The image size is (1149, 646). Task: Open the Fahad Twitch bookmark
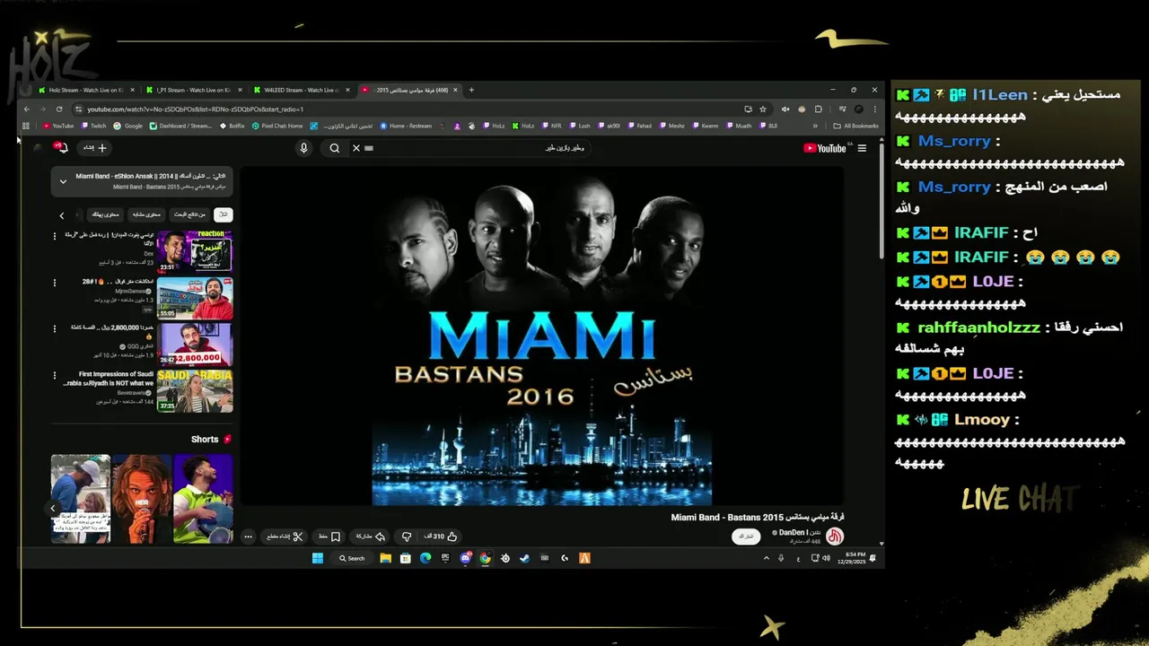[x=640, y=126]
